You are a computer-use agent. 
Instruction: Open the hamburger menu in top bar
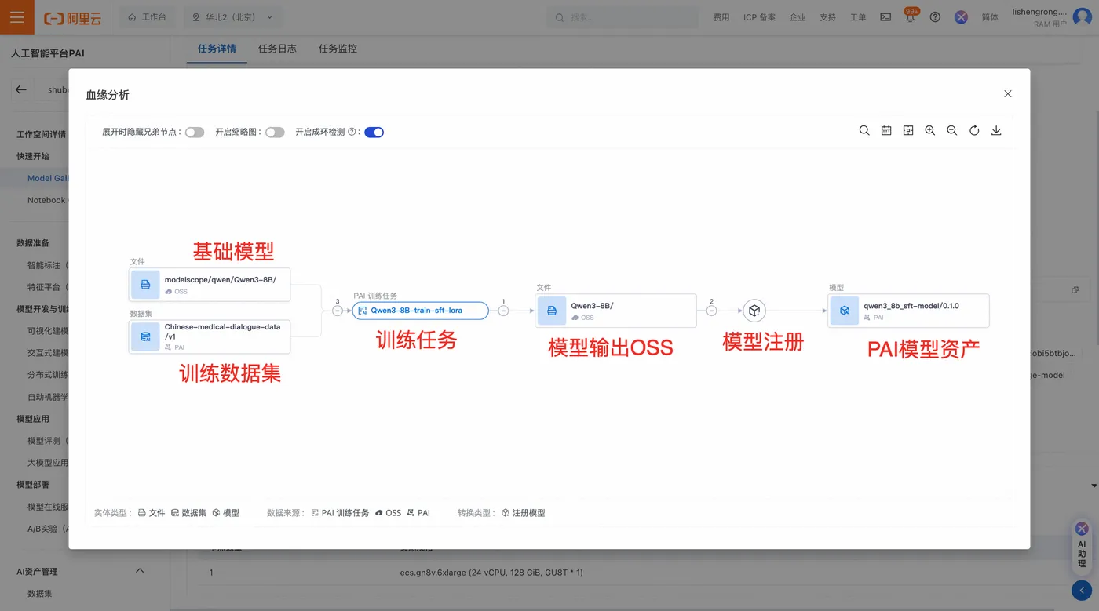(x=17, y=17)
